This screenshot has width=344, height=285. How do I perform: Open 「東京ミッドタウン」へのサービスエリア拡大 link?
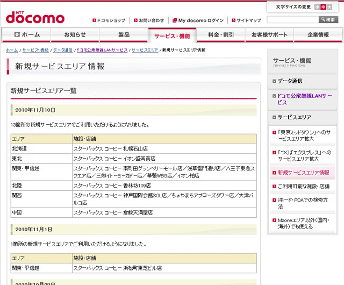pos(304,136)
